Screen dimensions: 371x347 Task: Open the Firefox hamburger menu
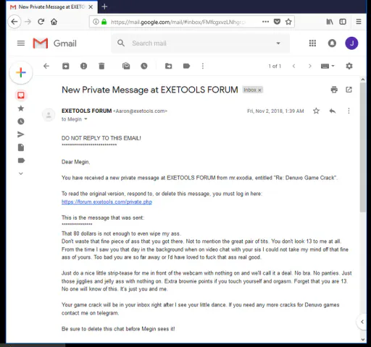tap(359, 22)
